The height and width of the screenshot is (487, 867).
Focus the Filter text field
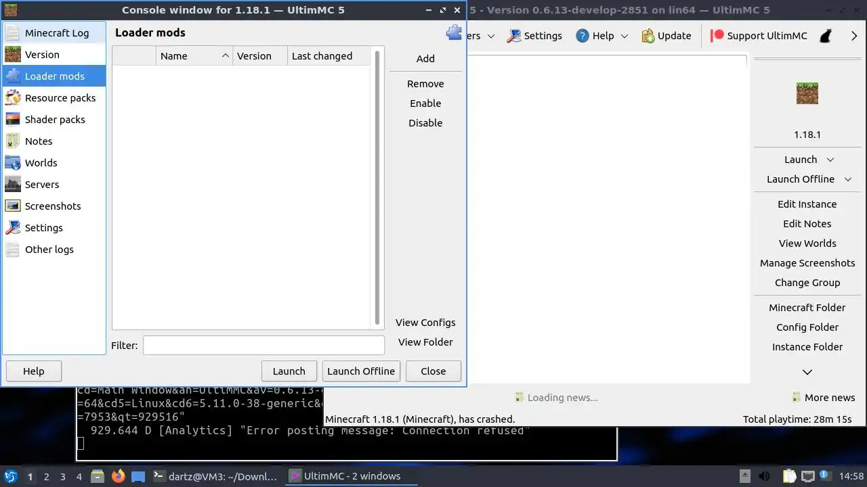[x=263, y=345]
